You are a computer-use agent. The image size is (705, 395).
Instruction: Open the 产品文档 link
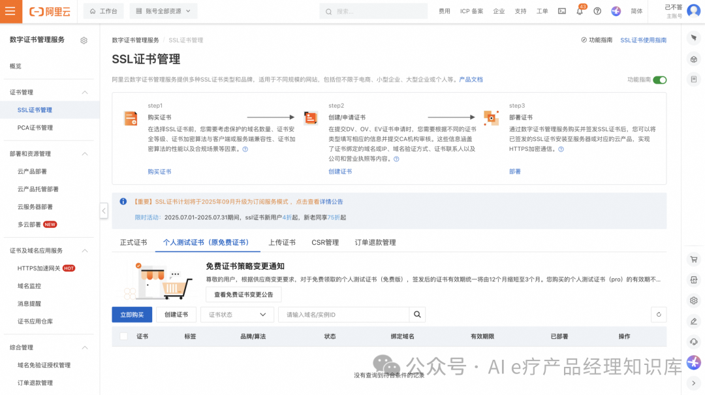(471, 80)
